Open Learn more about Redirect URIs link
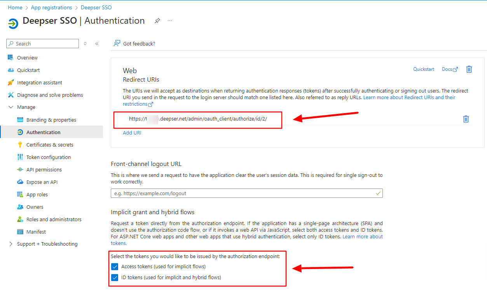Image resolution: width=487 pixels, height=290 pixels. [x=409, y=97]
